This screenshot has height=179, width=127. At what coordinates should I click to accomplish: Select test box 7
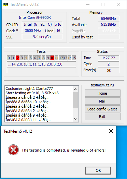click(x=39, y=58)
